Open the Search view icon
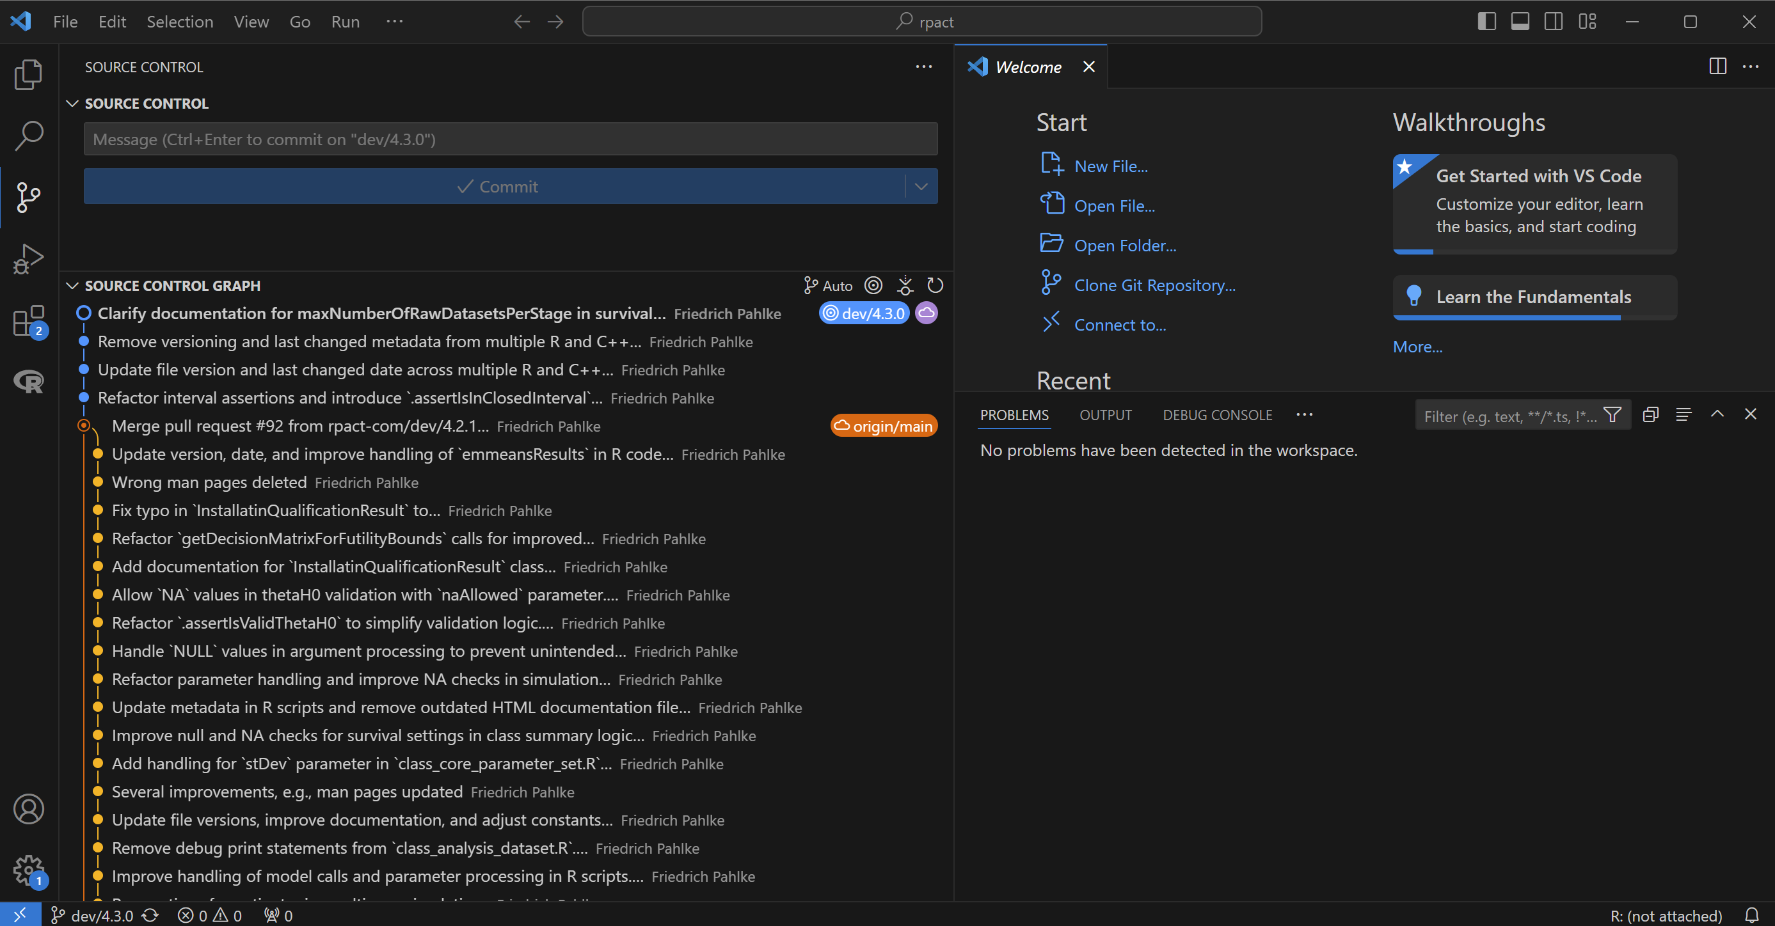Screen dimensions: 1775x926 pos(28,136)
